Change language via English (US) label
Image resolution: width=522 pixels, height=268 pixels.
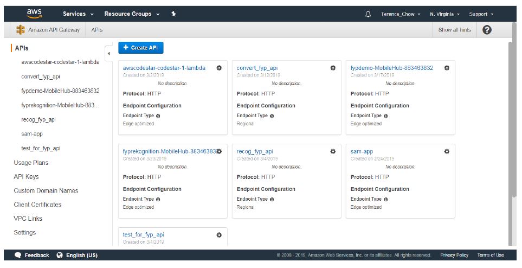click(82, 255)
